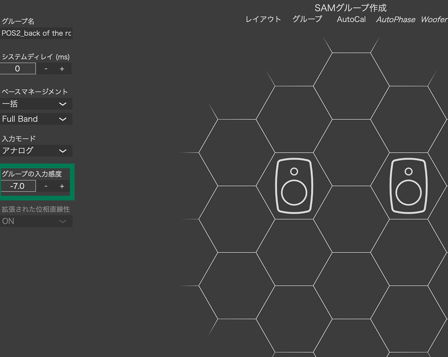This screenshot has height=357, width=448.
Task: Select the left monitor speaker icon
Action: click(294, 186)
